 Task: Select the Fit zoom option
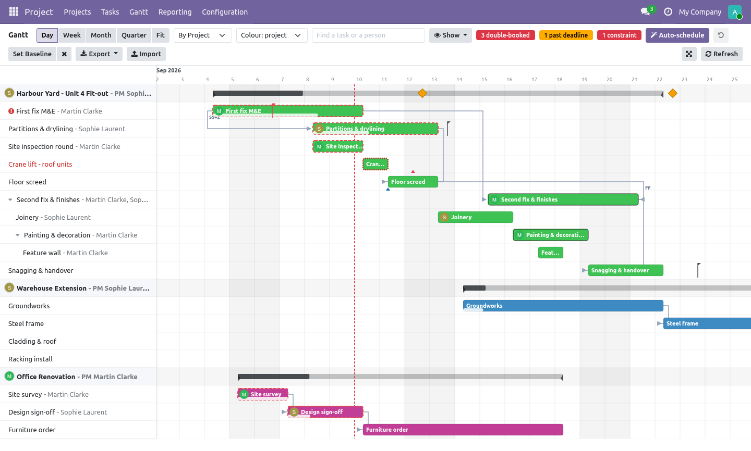[161, 35]
